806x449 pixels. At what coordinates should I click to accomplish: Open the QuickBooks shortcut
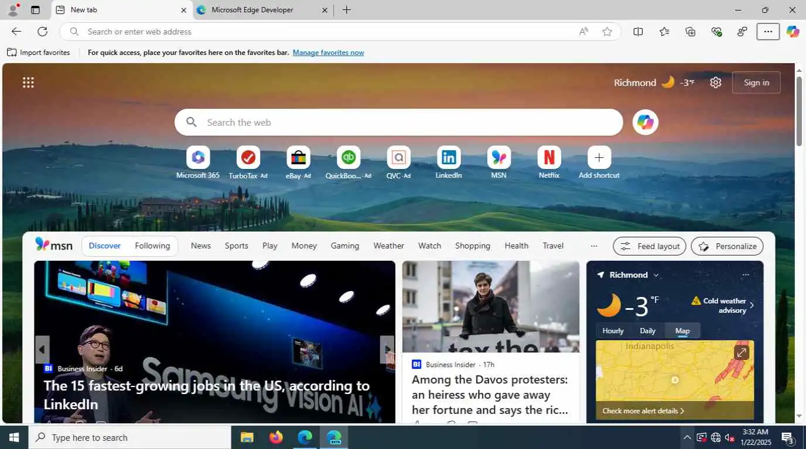tap(349, 163)
